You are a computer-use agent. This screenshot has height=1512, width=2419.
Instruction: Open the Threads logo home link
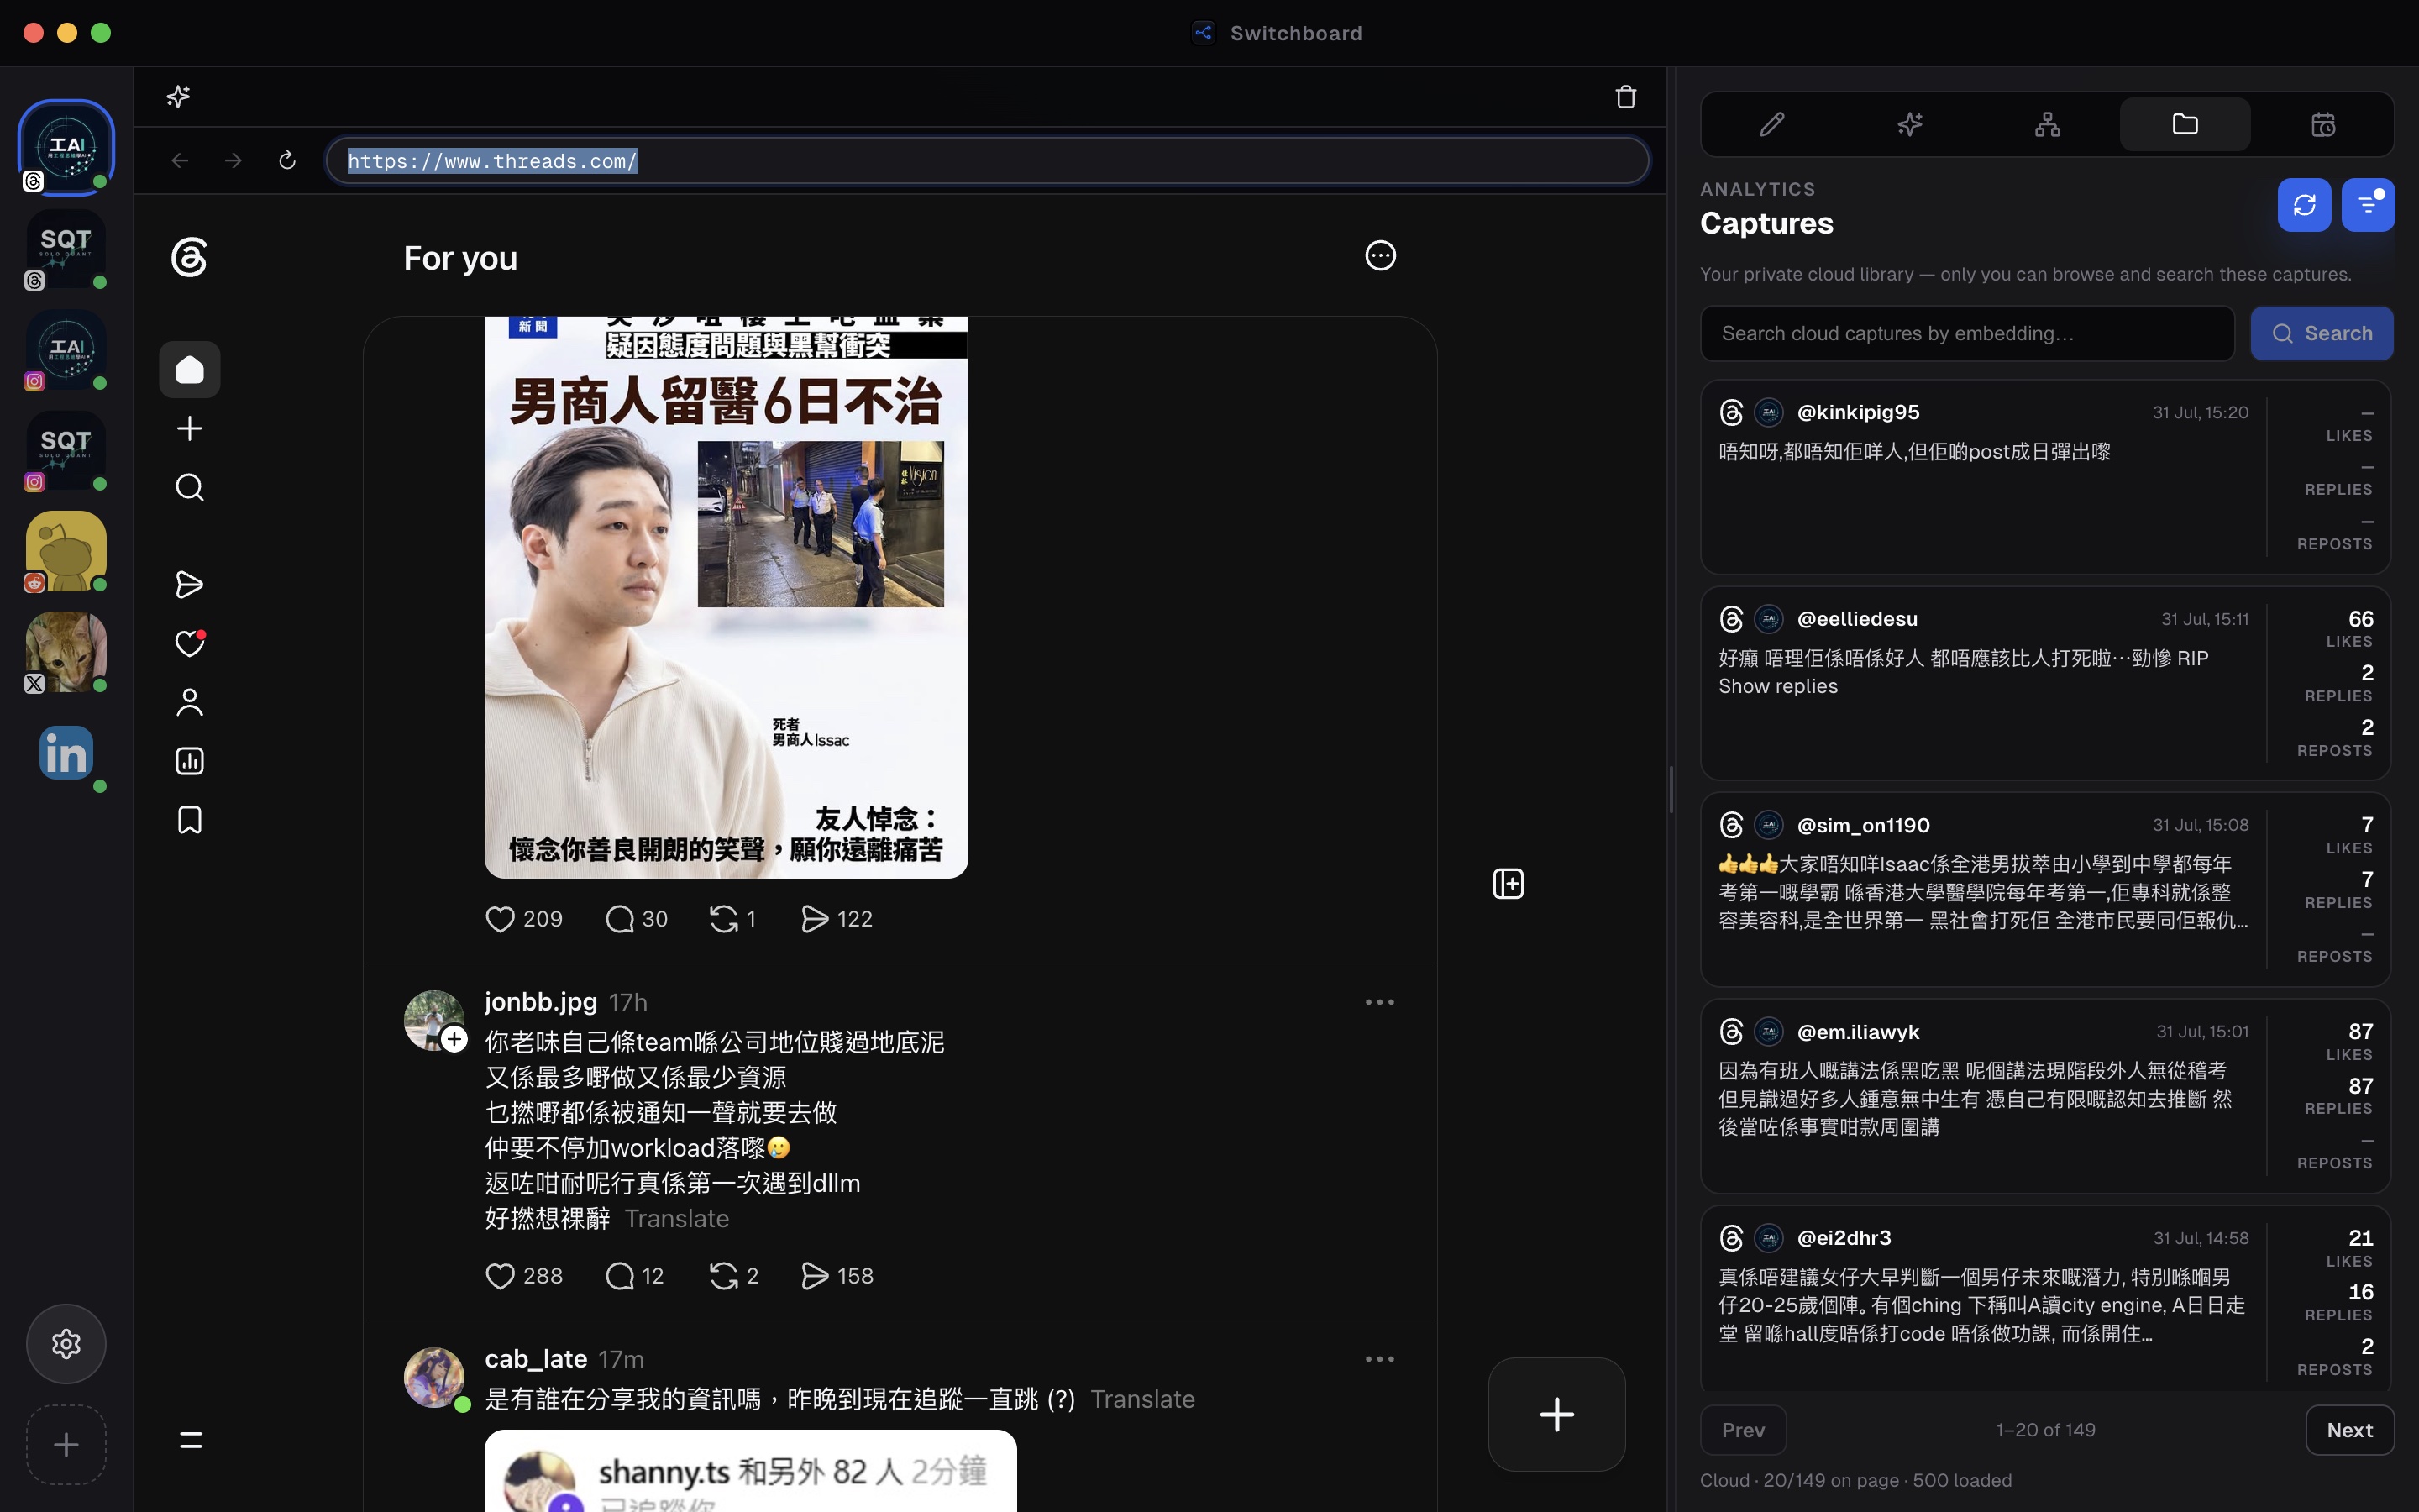pyautogui.click(x=189, y=258)
